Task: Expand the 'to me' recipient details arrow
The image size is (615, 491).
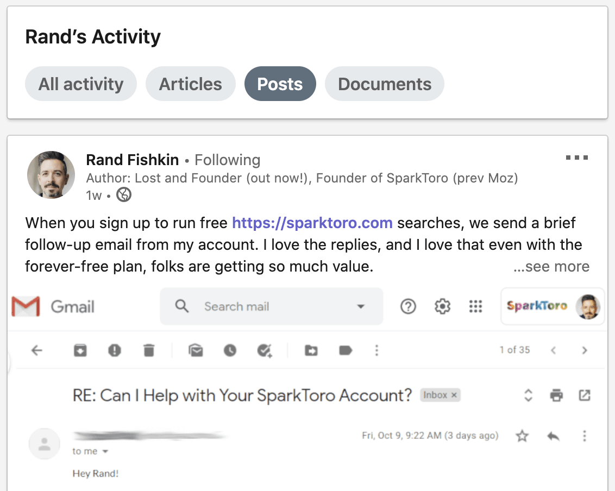Action: 105,451
